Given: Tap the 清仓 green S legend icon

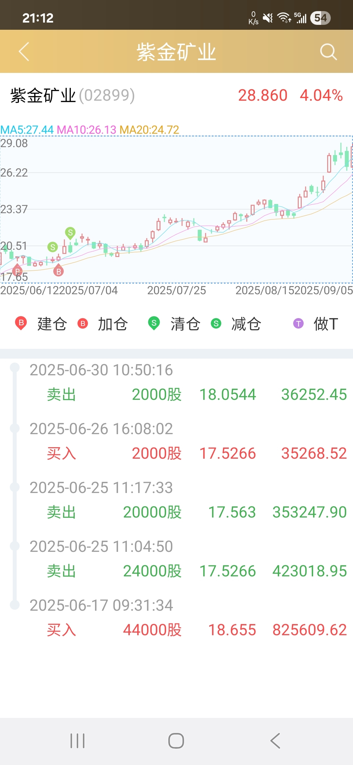Looking at the screenshot, I should click(x=154, y=323).
